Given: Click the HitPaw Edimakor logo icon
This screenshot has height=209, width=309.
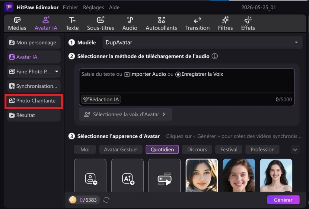Looking at the screenshot, I should 9,7.
